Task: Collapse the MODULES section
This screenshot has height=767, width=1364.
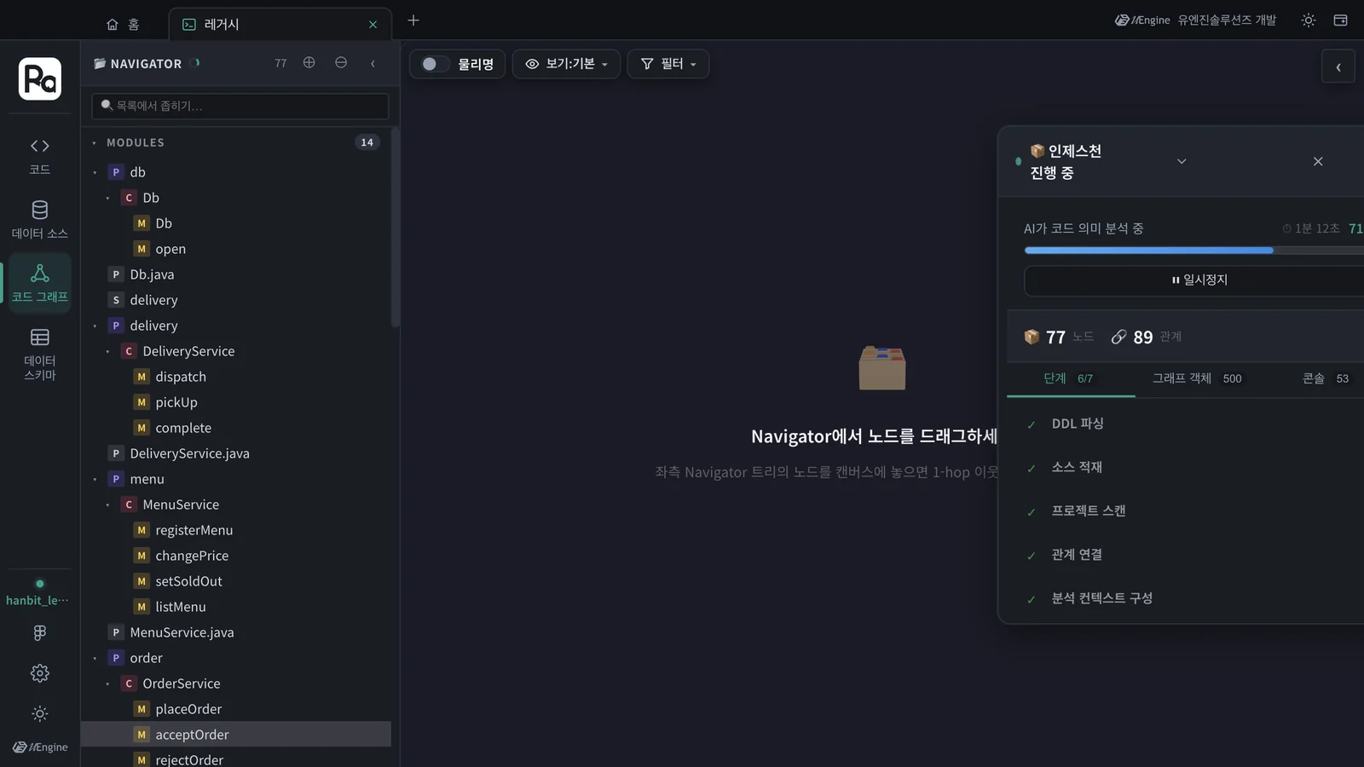Action: click(95, 143)
